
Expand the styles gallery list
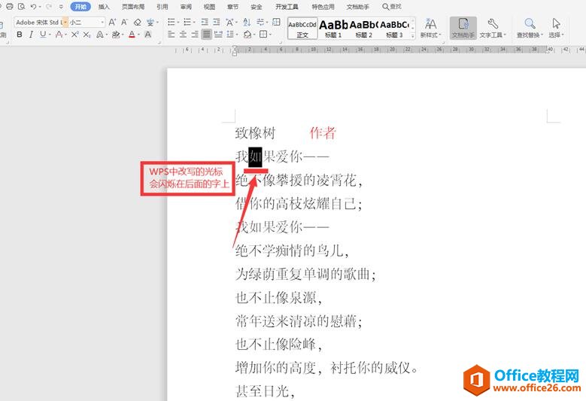(413, 36)
